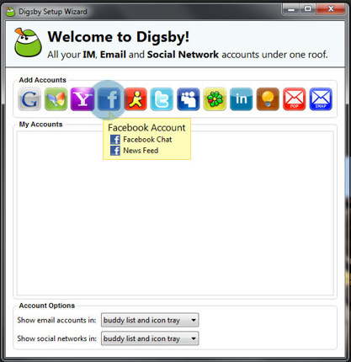The height and width of the screenshot is (362, 351).
Task: Click the 'Welcome to Digsby!' heading
Action: tap(119, 37)
